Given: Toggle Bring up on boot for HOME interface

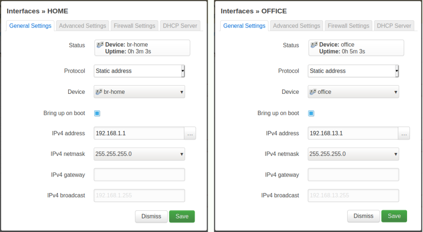Looking at the screenshot, I should [x=97, y=114].
